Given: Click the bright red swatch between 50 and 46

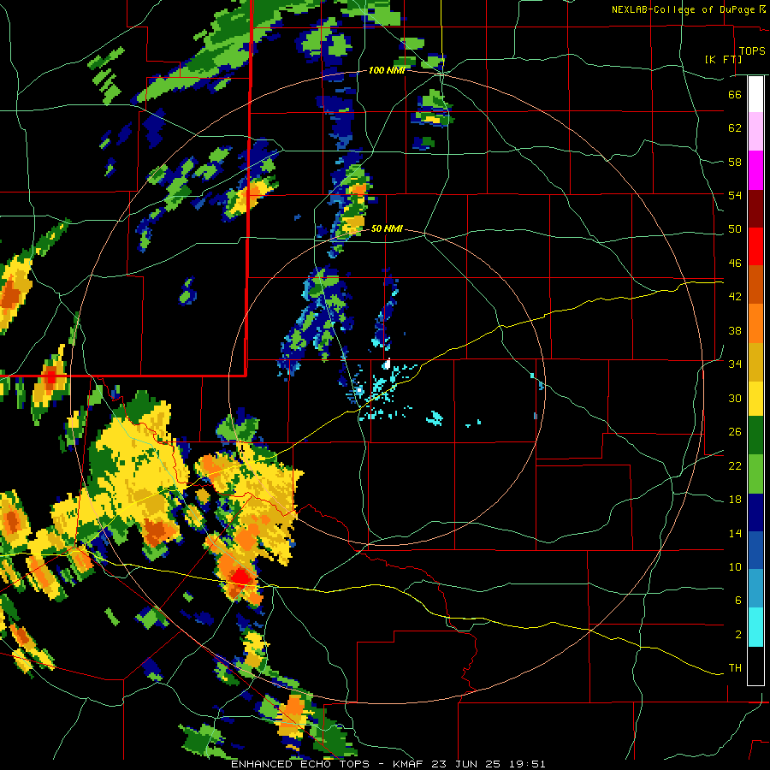Looking at the screenshot, I should [755, 246].
